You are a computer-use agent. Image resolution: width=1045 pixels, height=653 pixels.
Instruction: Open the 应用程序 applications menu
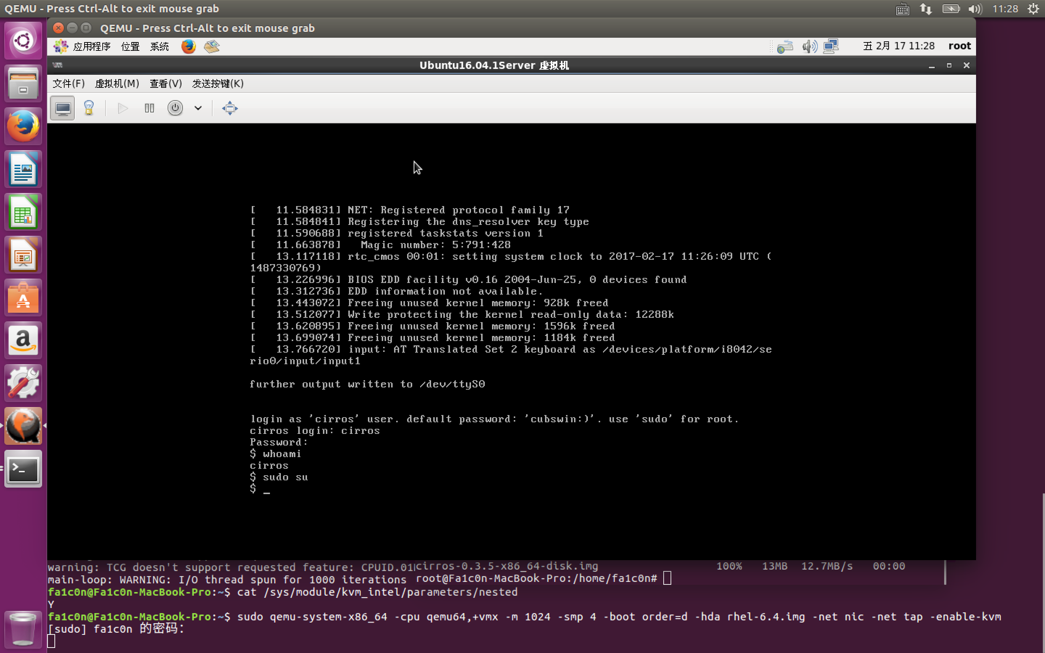point(91,46)
